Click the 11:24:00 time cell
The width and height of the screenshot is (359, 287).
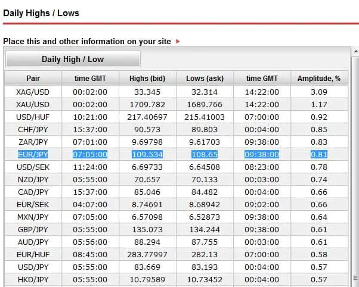pos(90,167)
